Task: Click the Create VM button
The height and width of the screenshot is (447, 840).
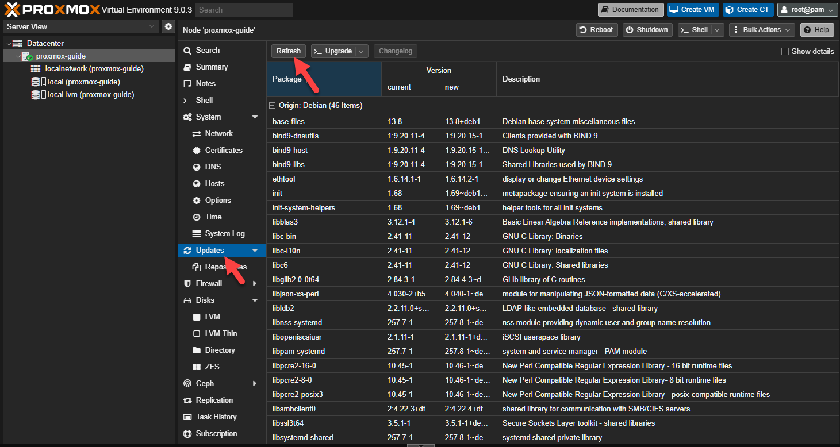Action: (693, 10)
